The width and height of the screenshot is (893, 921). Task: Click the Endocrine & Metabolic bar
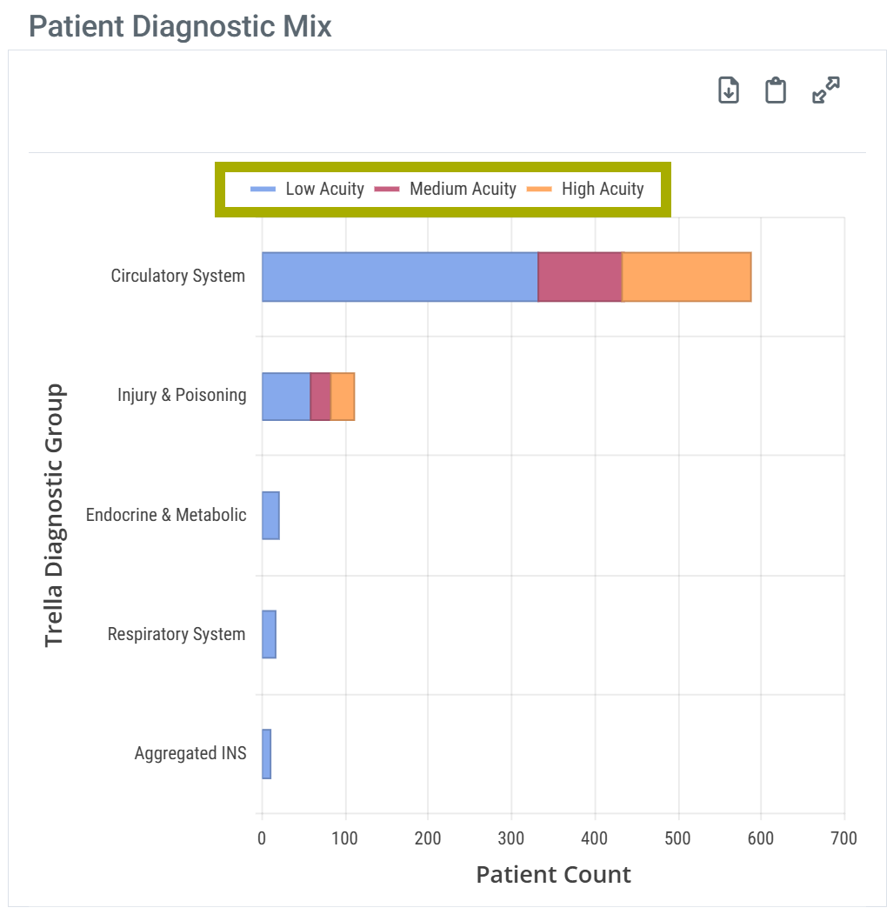pyautogui.click(x=270, y=516)
